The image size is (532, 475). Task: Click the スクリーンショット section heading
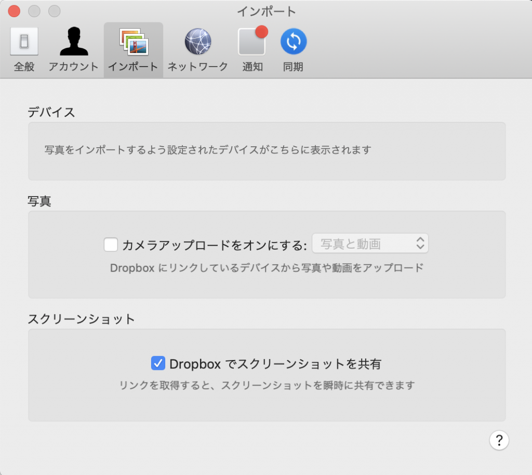click(x=82, y=319)
